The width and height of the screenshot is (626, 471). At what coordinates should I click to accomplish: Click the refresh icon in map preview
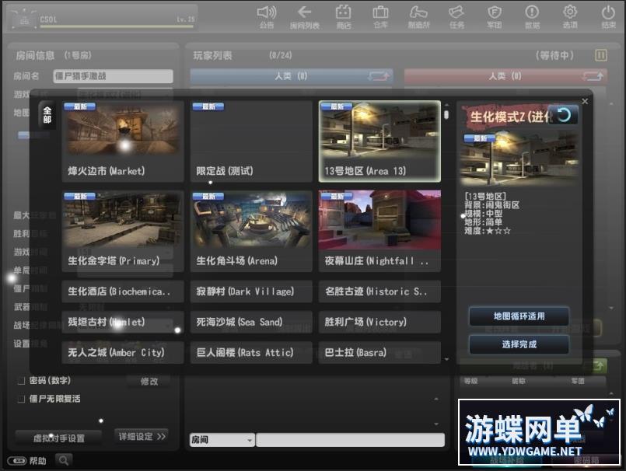[564, 115]
